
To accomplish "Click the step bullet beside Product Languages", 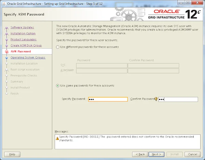I will (x=7, y=40).
